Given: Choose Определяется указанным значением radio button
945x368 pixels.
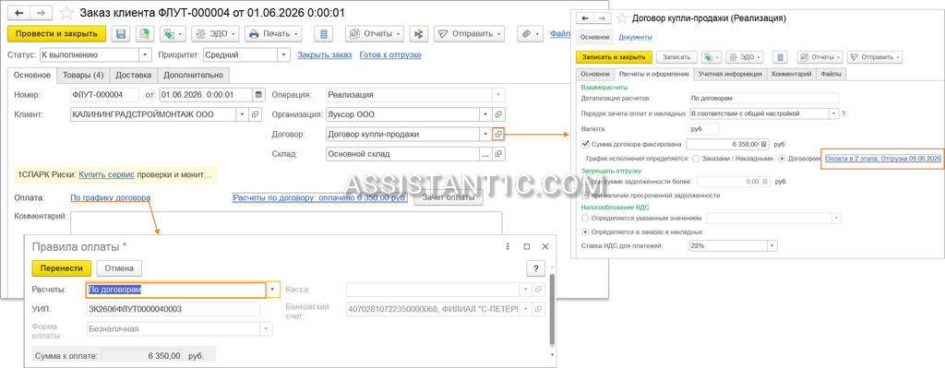Looking at the screenshot, I should 584,218.
